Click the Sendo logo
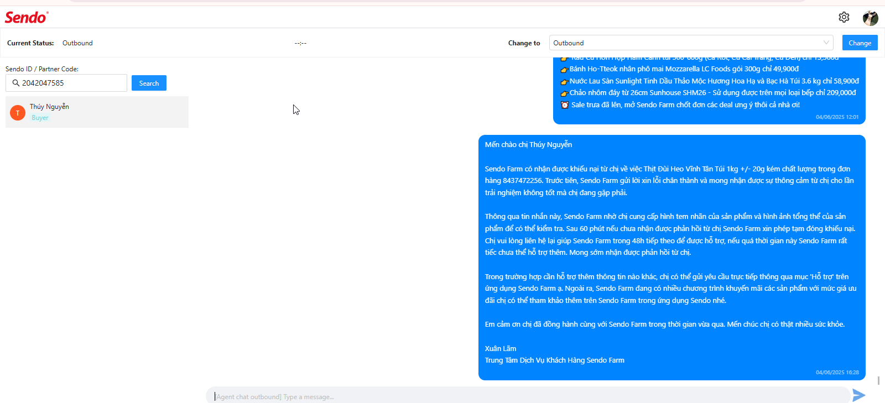The height and width of the screenshot is (403, 885). pos(27,17)
